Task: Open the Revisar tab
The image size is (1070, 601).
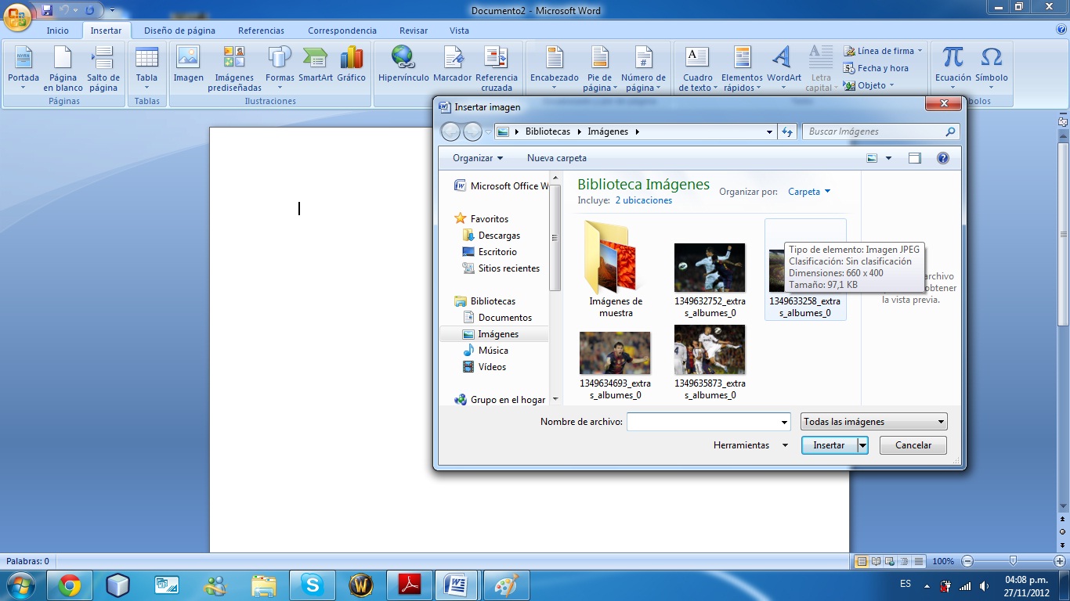Action: 414,31
